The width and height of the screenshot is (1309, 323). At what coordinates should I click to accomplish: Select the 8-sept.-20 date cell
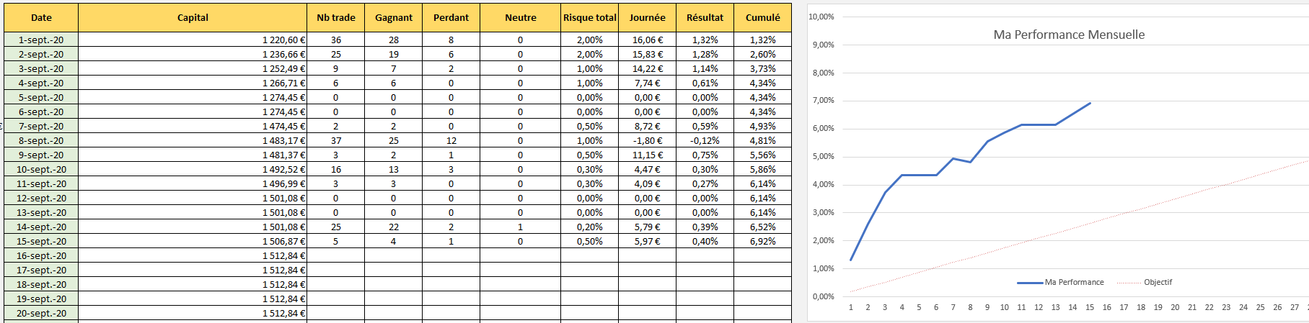[x=41, y=141]
